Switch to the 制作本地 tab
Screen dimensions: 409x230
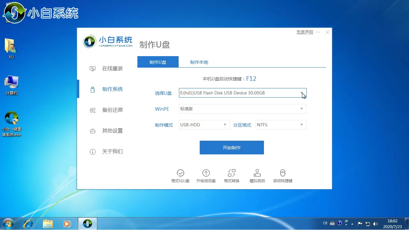click(x=199, y=62)
